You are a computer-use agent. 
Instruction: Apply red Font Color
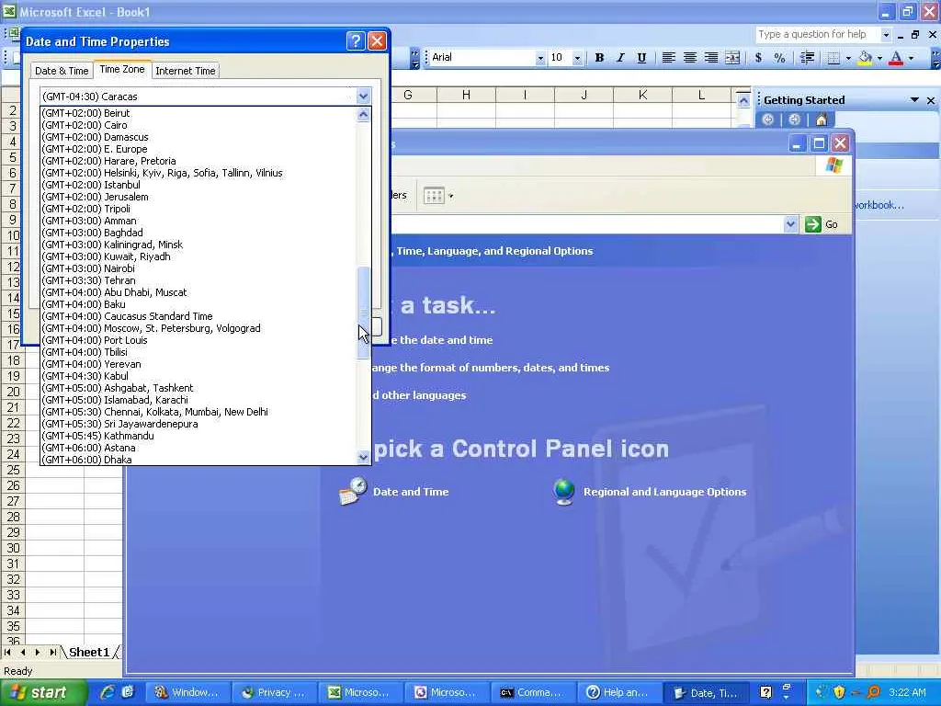click(896, 58)
